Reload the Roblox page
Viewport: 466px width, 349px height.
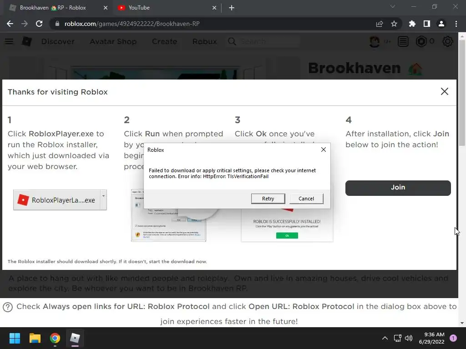[39, 24]
